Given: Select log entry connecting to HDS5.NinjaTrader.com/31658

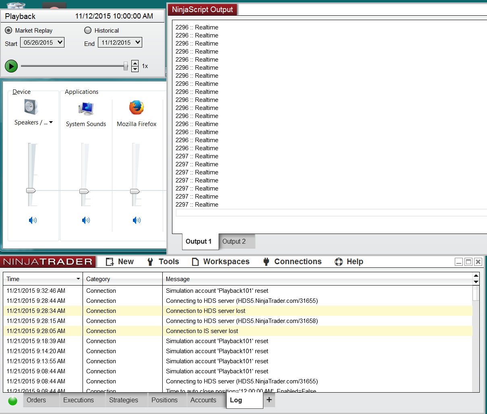Looking at the screenshot, I should pos(238,321).
